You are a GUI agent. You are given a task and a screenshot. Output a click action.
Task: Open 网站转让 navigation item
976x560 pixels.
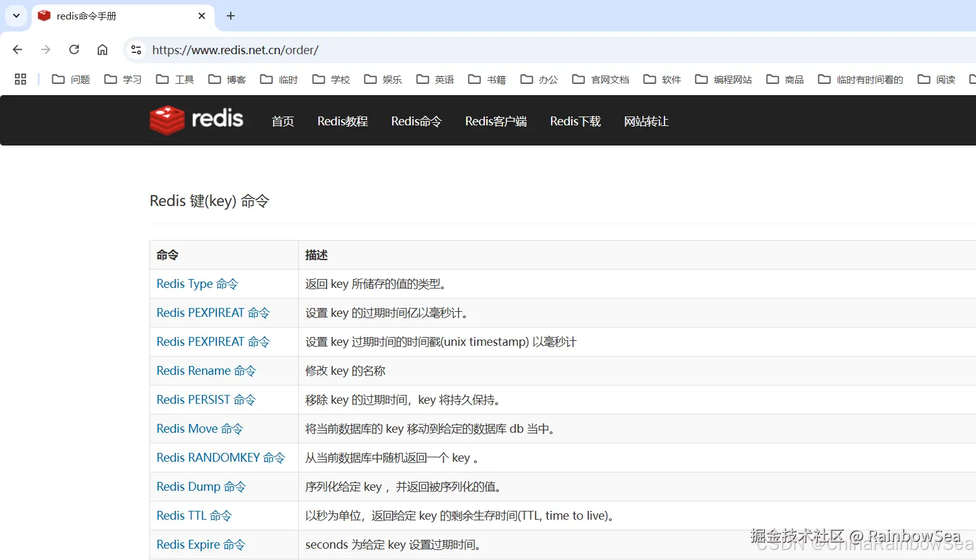click(646, 121)
